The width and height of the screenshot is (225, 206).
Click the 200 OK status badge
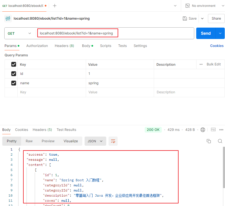[x=153, y=130]
